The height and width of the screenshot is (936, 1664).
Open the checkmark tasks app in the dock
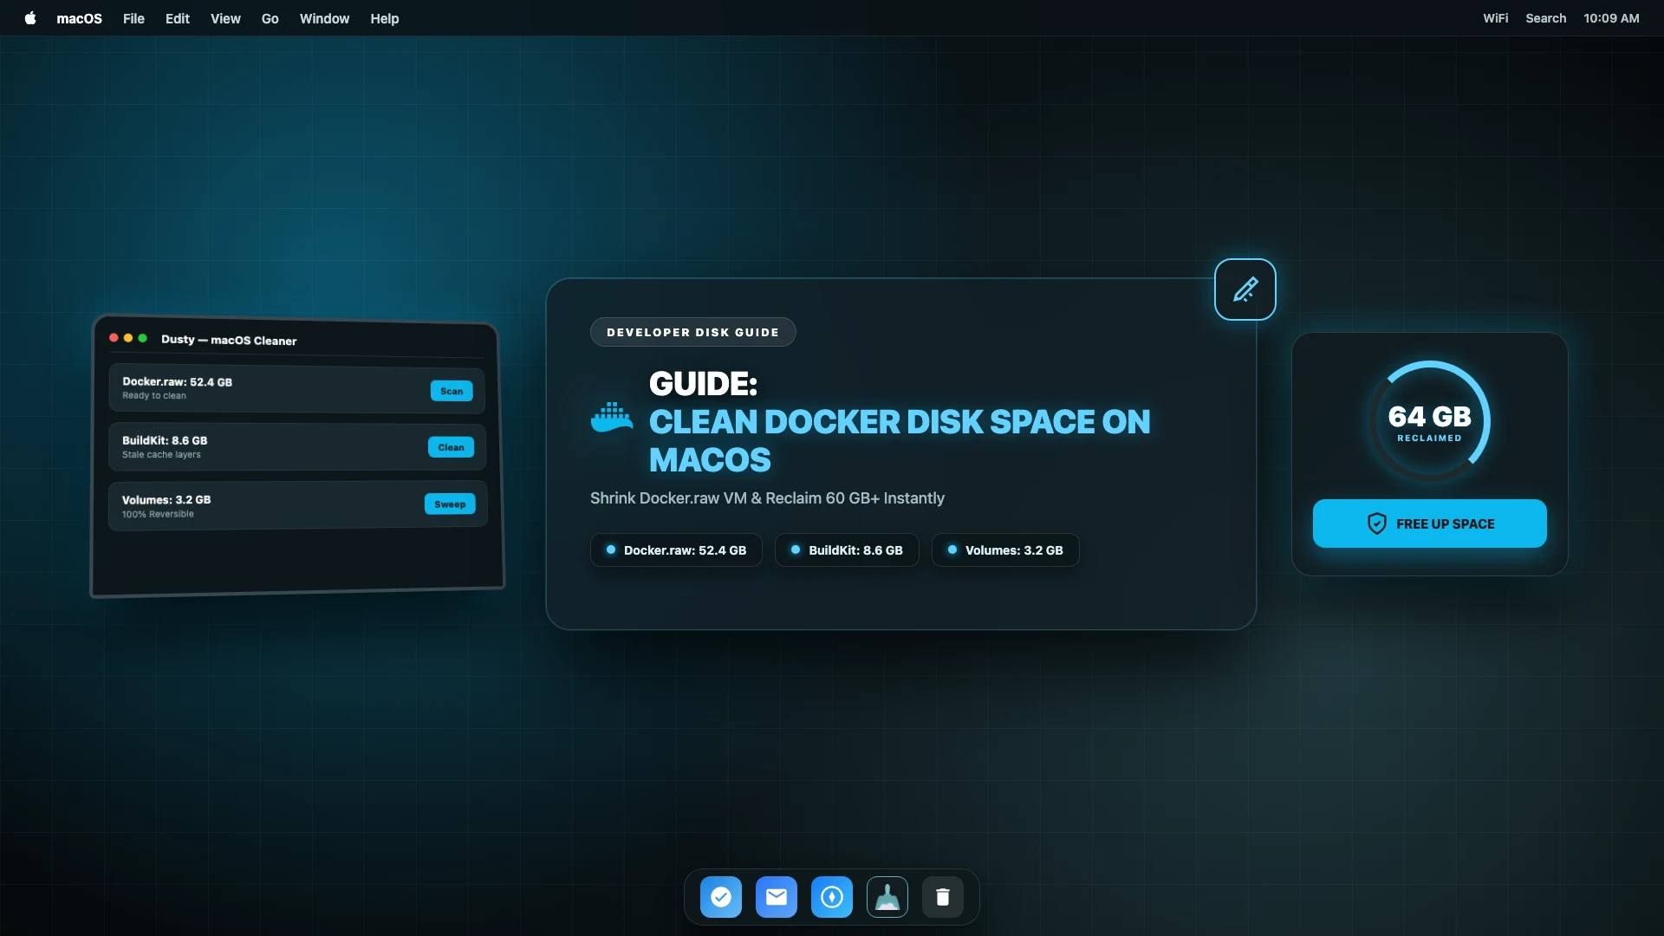point(721,897)
